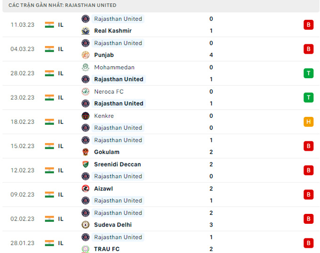This screenshot has width=320, height=253.
Task: Click the Real Kashmir team crest
Action: (x=85, y=31)
